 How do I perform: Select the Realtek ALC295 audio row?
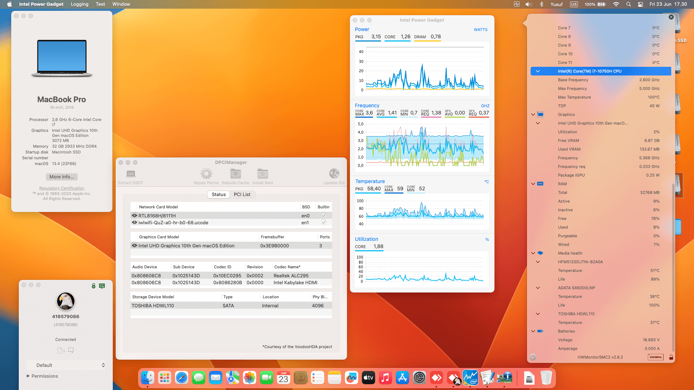(231, 276)
